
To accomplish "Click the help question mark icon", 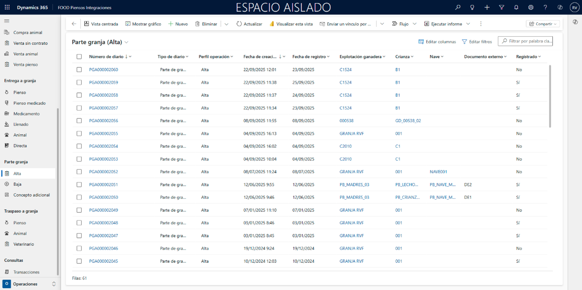I will click(x=545, y=8).
